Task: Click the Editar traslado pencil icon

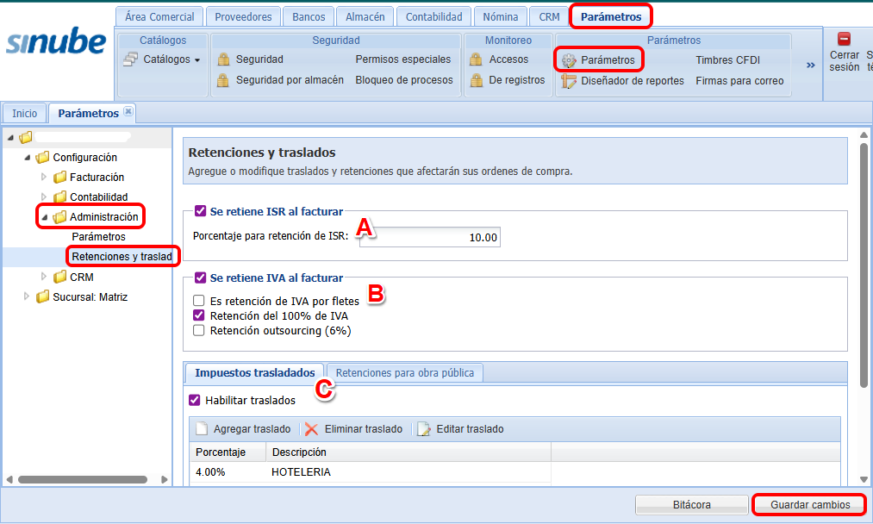Action: click(424, 429)
